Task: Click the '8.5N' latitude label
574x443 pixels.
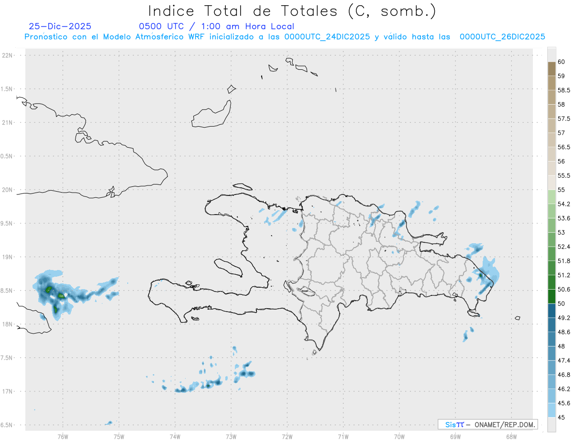Action: 7,291
